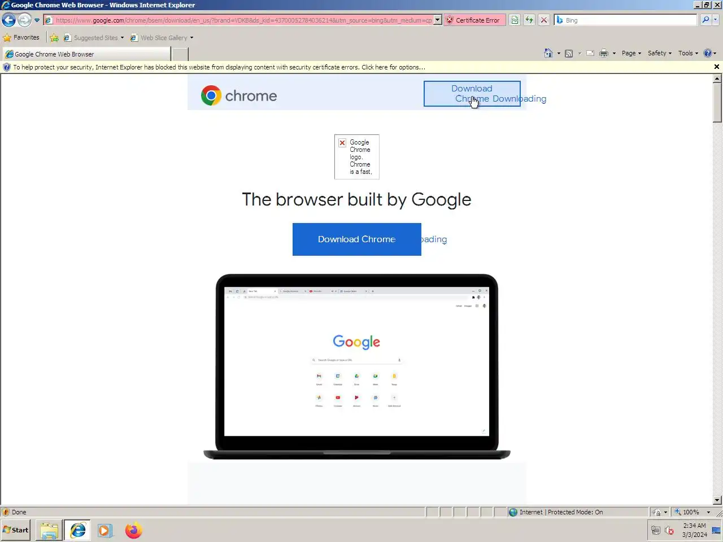Click the muted volume tray icon
This screenshot has width=723, height=542.
tap(669, 530)
